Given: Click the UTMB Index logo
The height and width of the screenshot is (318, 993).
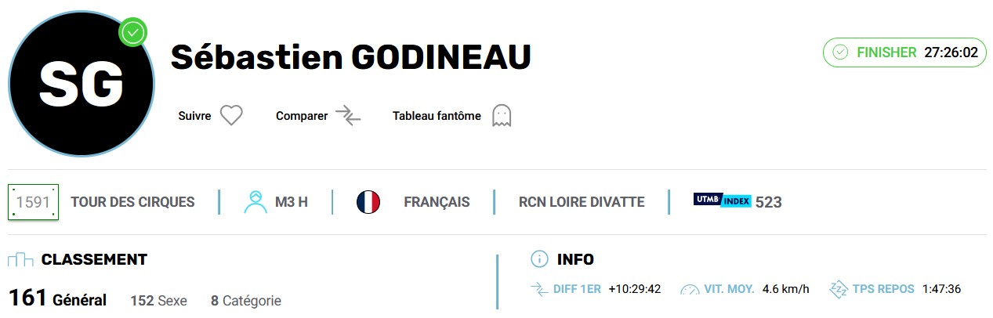Looking at the screenshot, I should 722,201.
